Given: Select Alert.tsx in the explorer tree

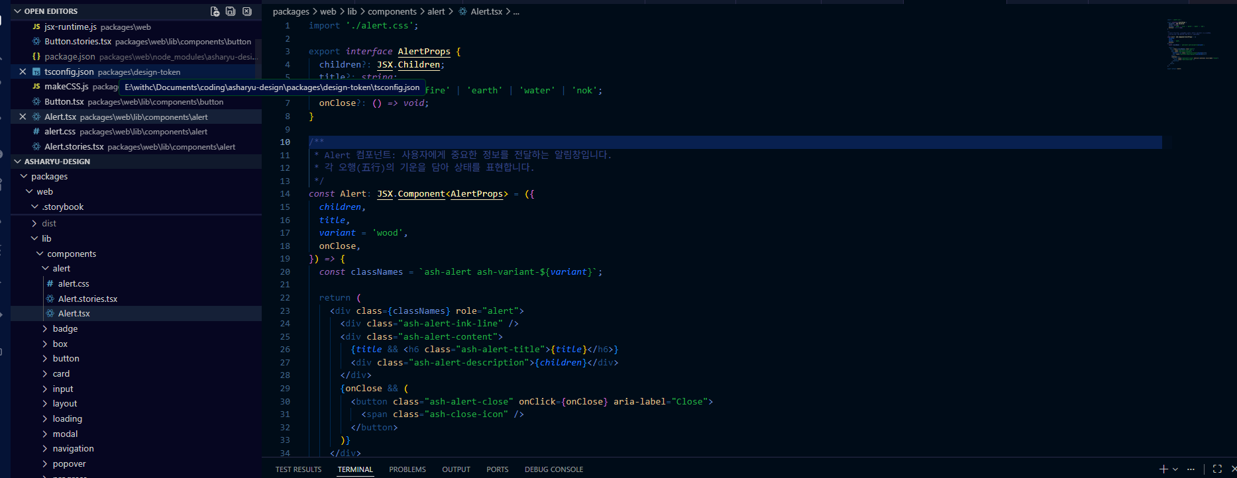Looking at the screenshot, I should 74,313.
